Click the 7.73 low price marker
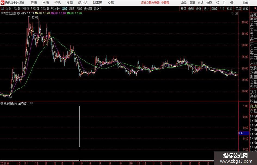257x165 pixels. [x=9, y=97]
